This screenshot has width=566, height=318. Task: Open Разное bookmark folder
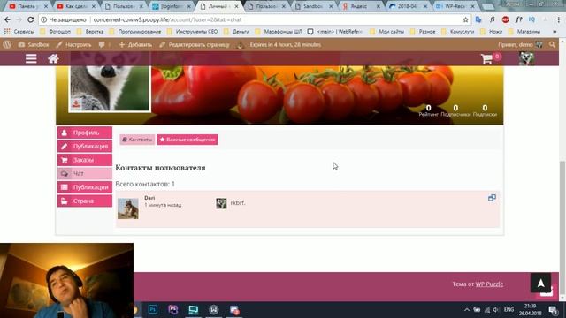pos(423,32)
